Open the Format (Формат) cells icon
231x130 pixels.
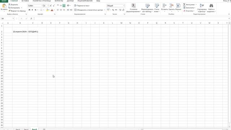pos(178,8)
